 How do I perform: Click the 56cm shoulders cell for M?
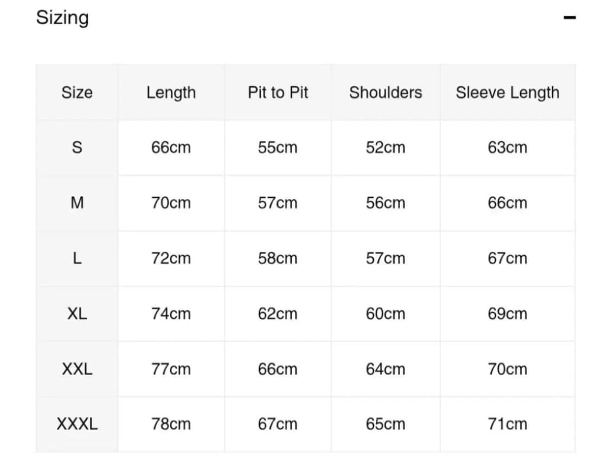click(386, 203)
